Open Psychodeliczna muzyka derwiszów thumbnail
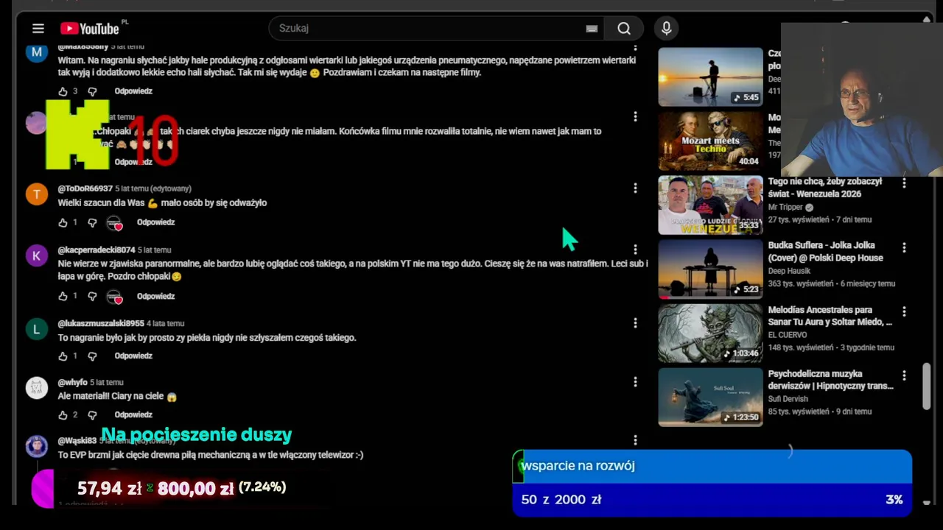The height and width of the screenshot is (530, 943). point(710,397)
